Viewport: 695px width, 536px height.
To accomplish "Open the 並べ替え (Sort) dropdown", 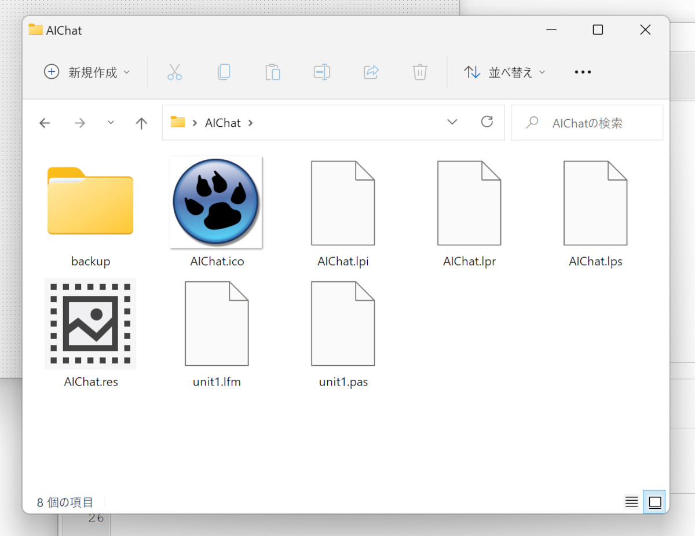I will tap(504, 72).
